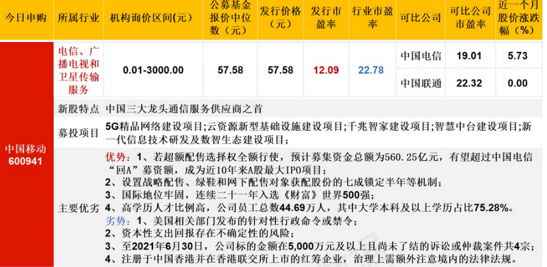Click the line ending 数智生态建设项目
547x267 pixels.
(197, 140)
